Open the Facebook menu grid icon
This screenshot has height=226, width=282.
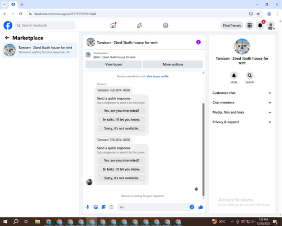[249, 25]
